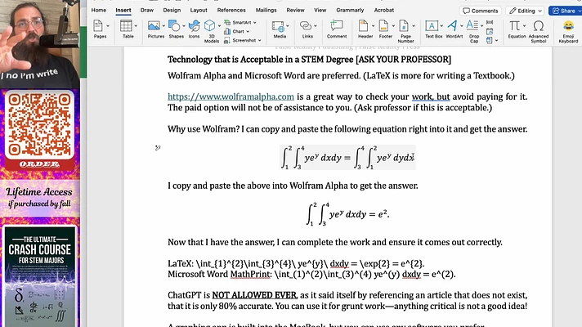Click the Screenshot tool icon
The width and height of the screenshot is (582, 327).
tap(226, 40)
